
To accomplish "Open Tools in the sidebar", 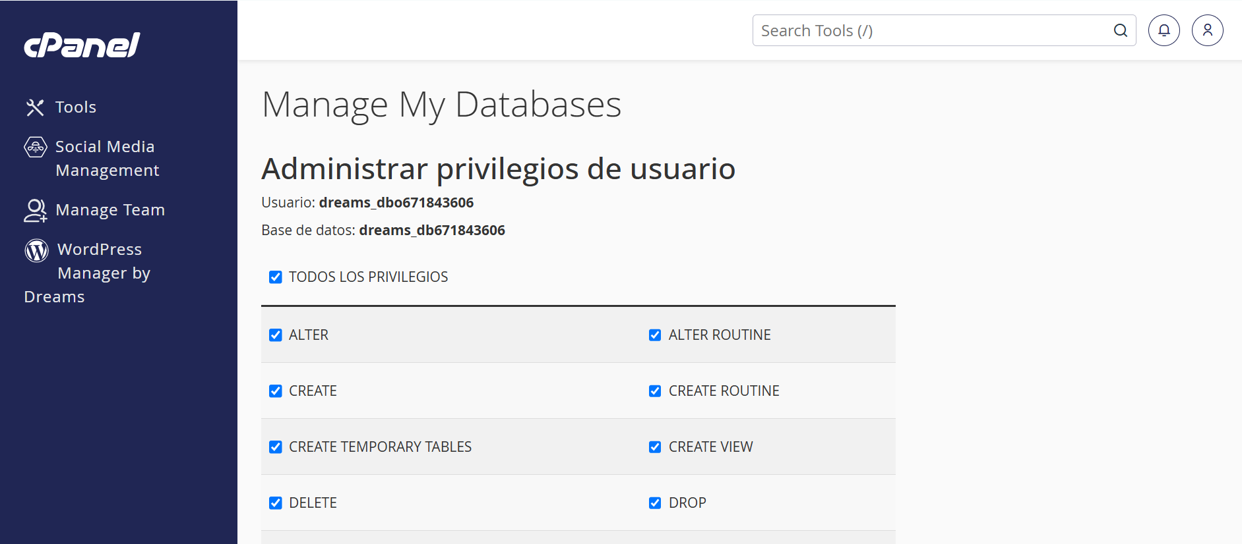I will tap(76, 107).
